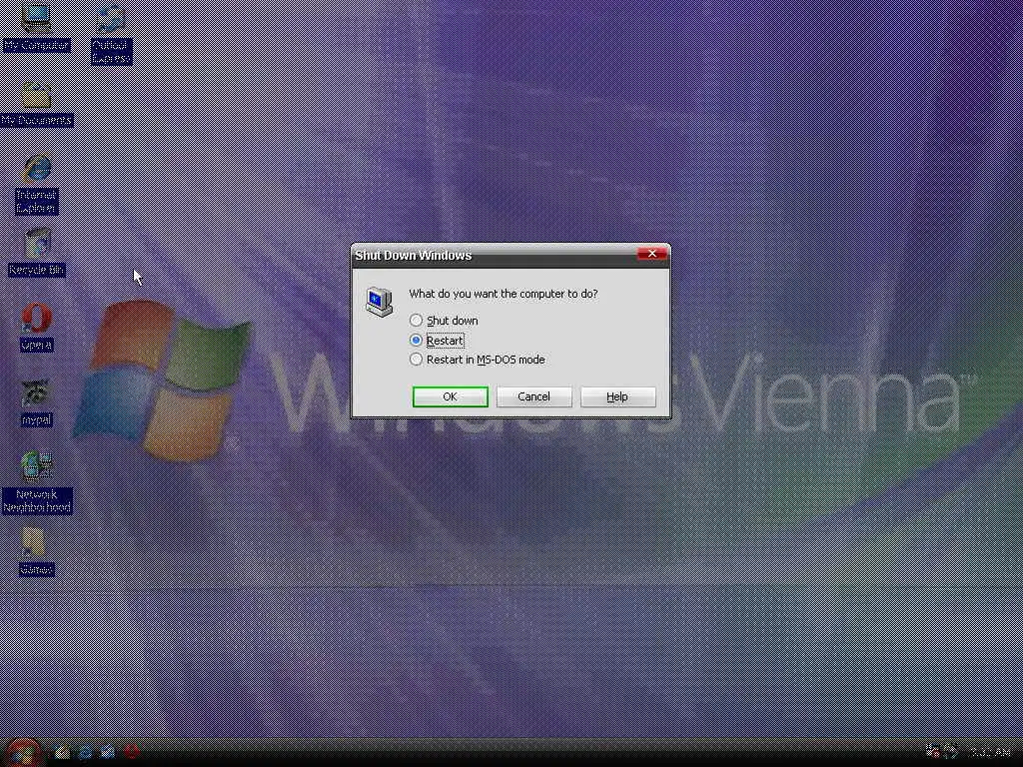The width and height of the screenshot is (1023, 767).
Task: Open My Computer desktop icon
Action: click(36, 26)
